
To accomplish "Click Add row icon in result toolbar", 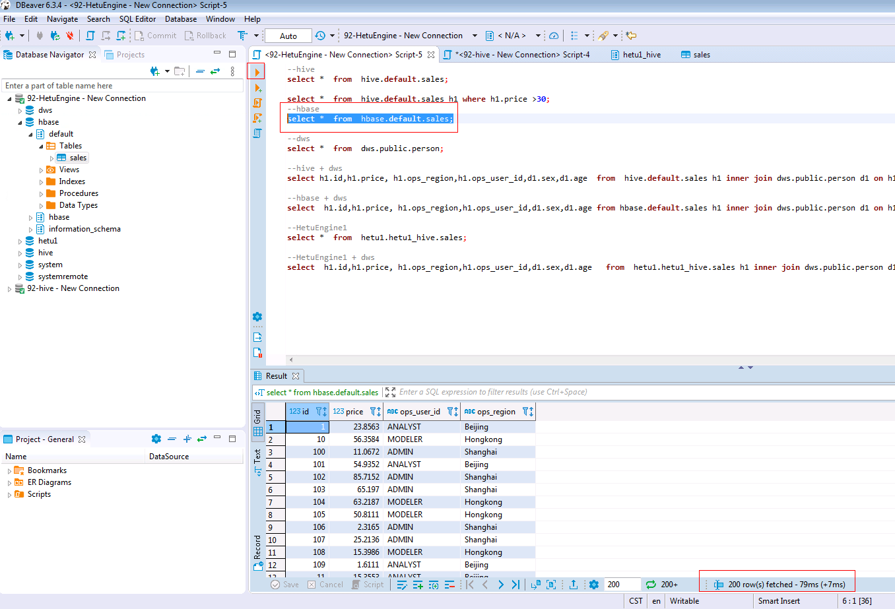I will [x=418, y=585].
